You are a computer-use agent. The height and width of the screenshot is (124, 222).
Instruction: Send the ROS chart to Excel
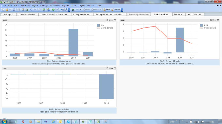(x=110, y=68)
